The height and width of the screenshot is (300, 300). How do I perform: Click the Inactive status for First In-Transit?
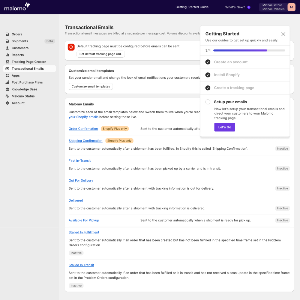(282, 169)
